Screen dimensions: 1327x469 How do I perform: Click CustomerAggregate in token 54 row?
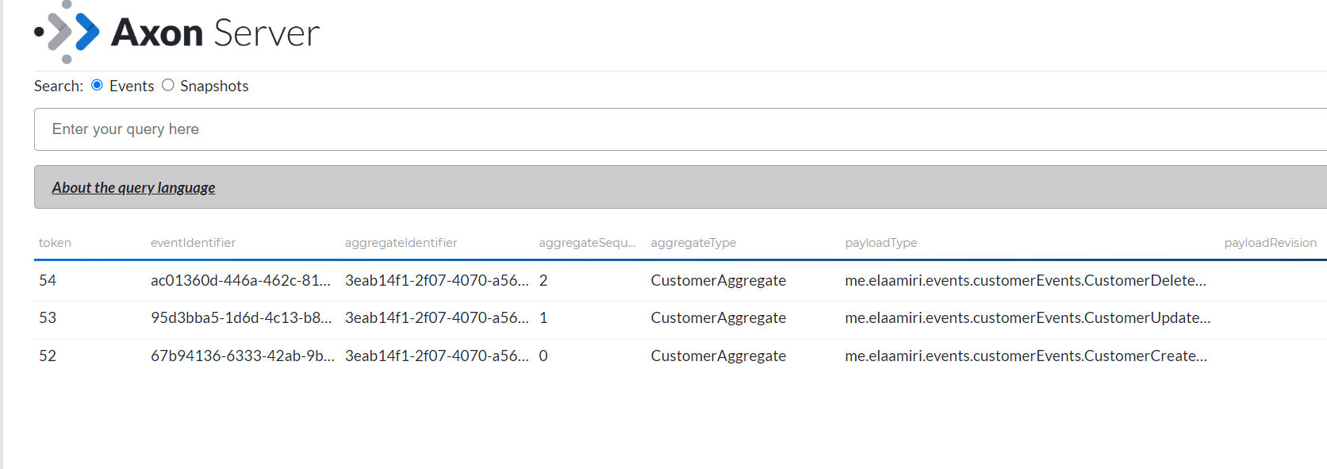point(719,280)
